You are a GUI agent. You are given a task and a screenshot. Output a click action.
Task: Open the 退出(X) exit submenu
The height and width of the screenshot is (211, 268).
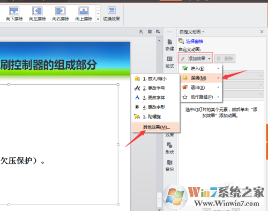tap(201, 88)
